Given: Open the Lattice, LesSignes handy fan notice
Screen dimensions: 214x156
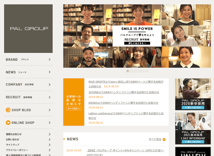Looking at the screenshot, I should click(x=126, y=116).
